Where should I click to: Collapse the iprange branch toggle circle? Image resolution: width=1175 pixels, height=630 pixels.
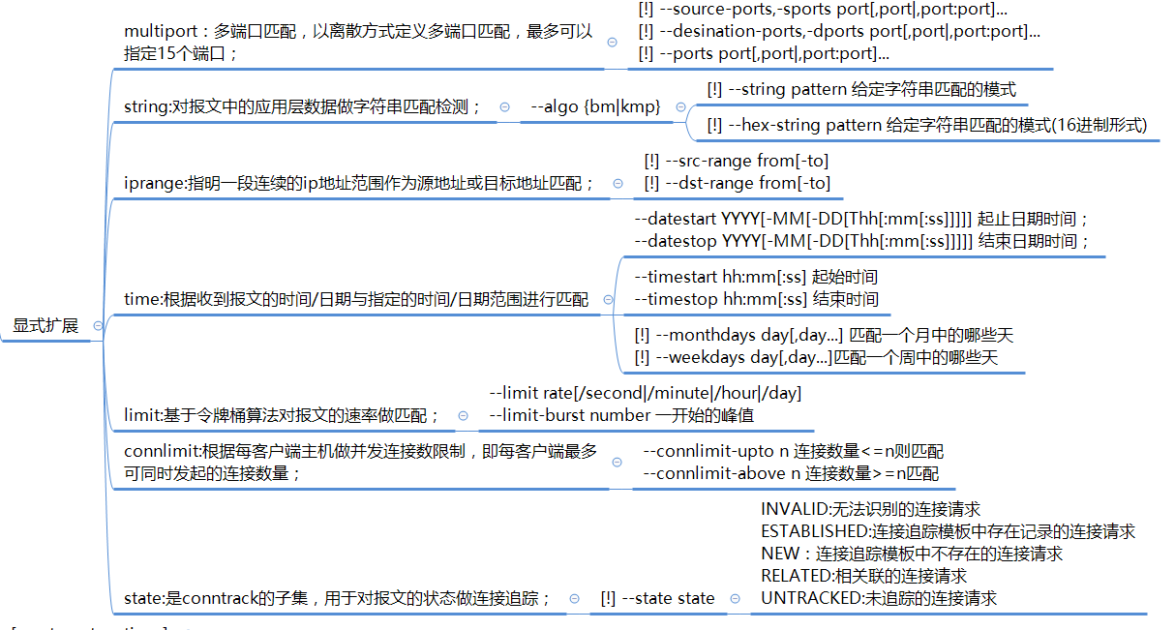click(x=618, y=182)
